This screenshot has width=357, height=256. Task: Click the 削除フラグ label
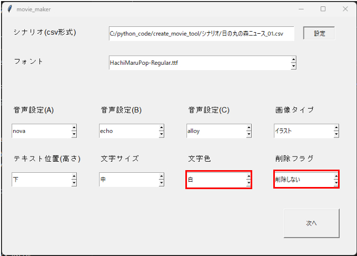click(294, 159)
